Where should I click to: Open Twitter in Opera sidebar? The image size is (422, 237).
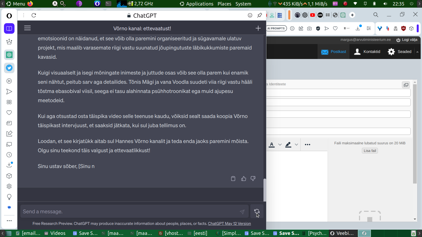[x=9, y=68]
